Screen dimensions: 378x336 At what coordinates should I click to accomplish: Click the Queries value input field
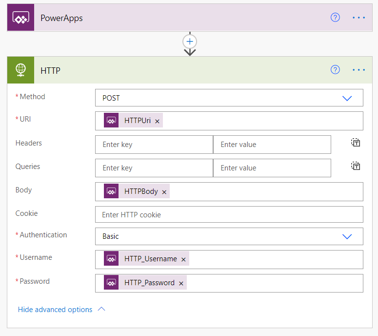pyautogui.click(x=272, y=168)
